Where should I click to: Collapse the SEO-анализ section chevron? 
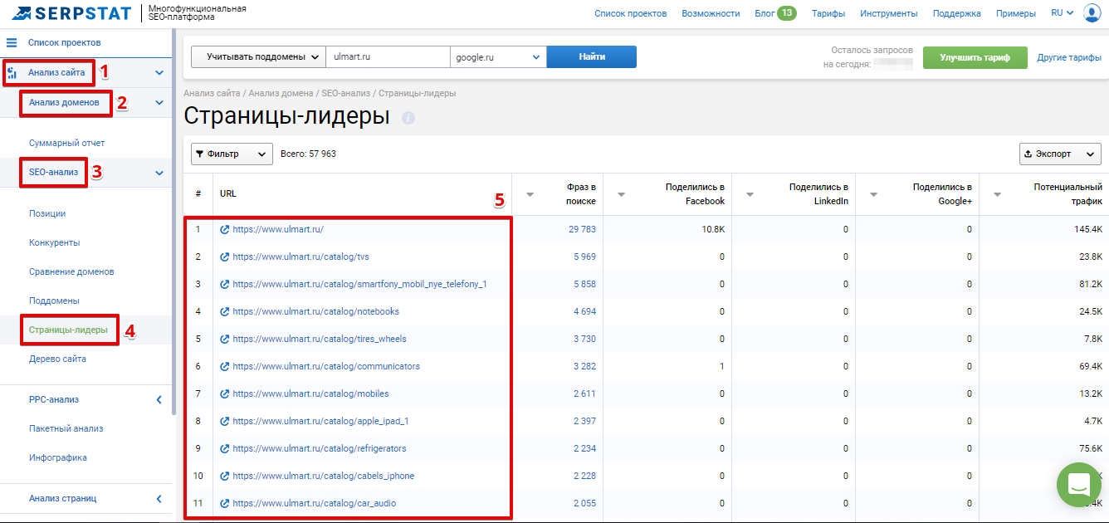tap(159, 173)
